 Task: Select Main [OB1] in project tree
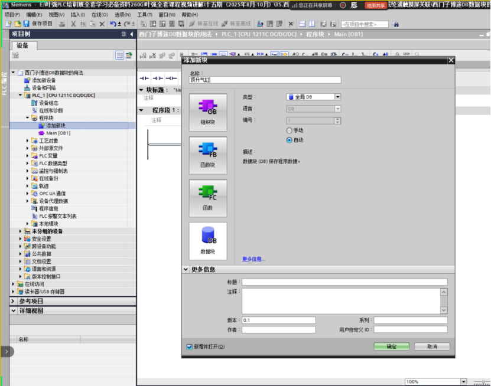pyautogui.click(x=58, y=133)
